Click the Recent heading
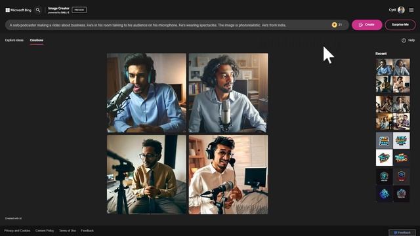 pyautogui.click(x=381, y=54)
